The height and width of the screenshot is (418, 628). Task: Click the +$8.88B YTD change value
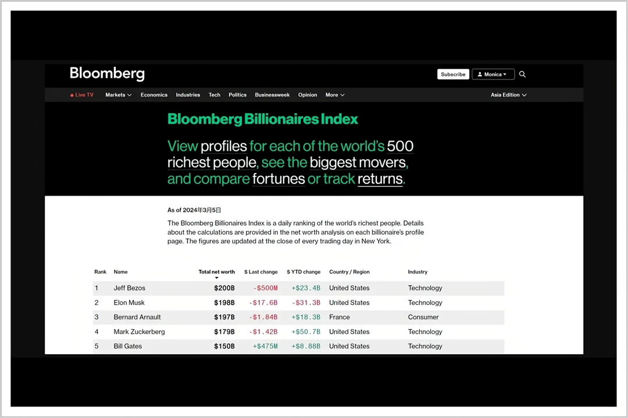pyautogui.click(x=306, y=347)
